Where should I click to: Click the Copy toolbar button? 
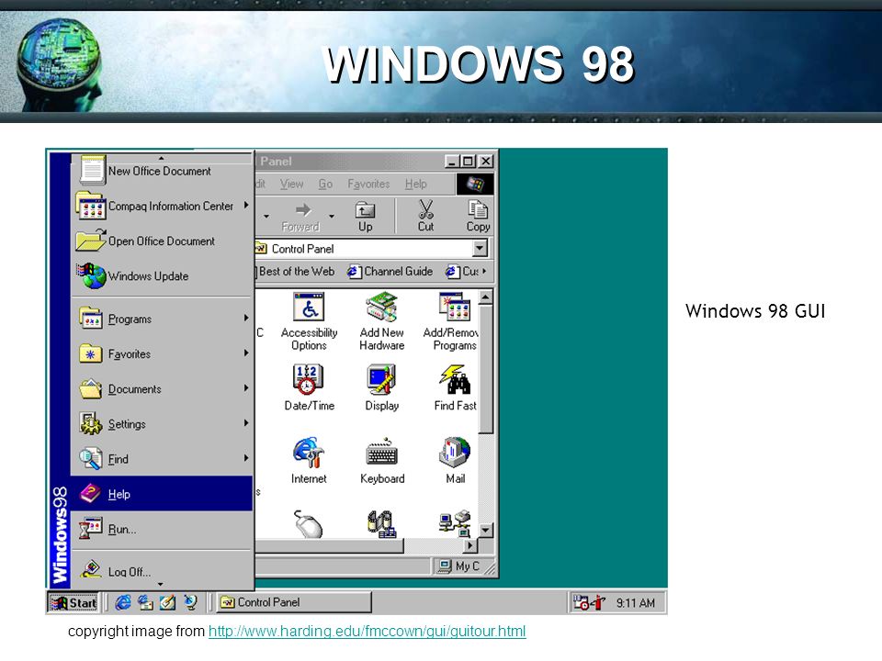[478, 216]
